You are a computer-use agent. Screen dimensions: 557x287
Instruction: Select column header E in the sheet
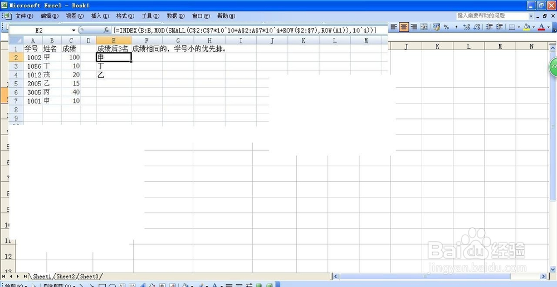pos(114,40)
